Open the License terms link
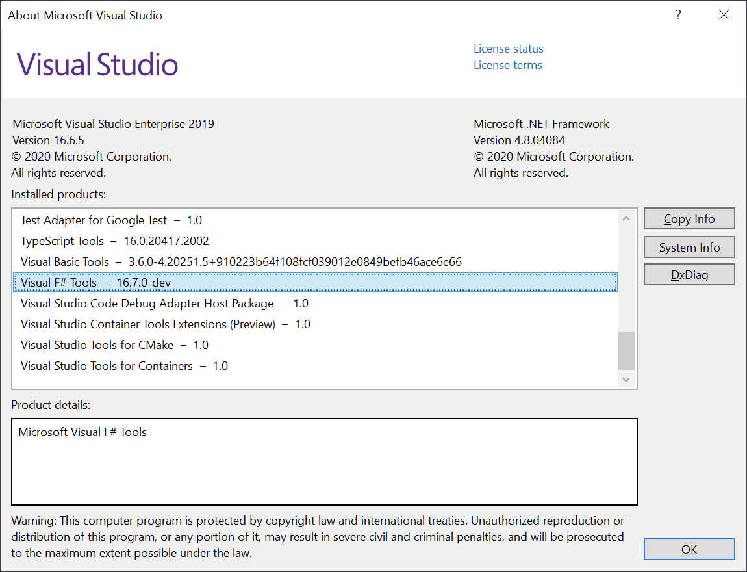Viewport: 747px width, 572px height. [x=508, y=65]
